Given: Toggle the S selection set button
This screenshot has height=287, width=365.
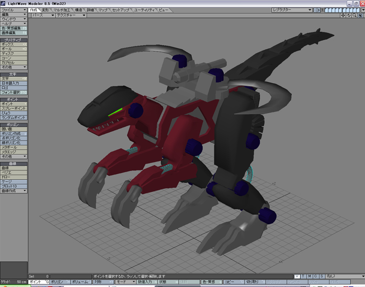Looking at the screenshot, I should click(322, 277).
